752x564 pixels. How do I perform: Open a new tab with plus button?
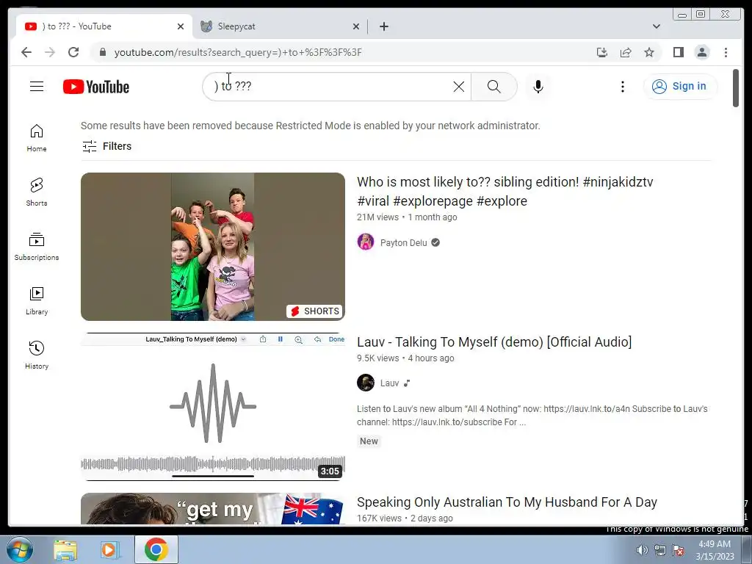click(383, 26)
